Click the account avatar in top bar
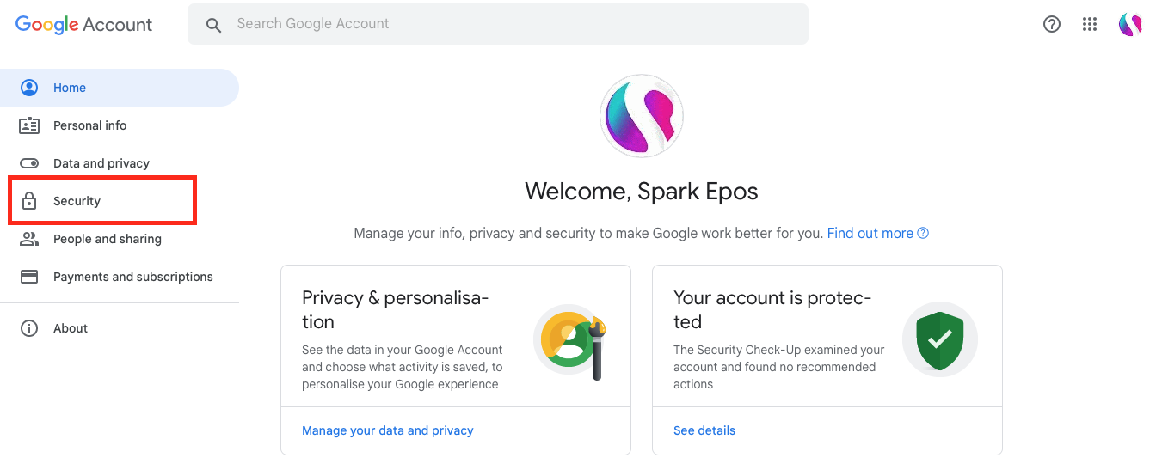Viewport: 1156px width, 470px height. pyautogui.click(x=1130, y=24)
